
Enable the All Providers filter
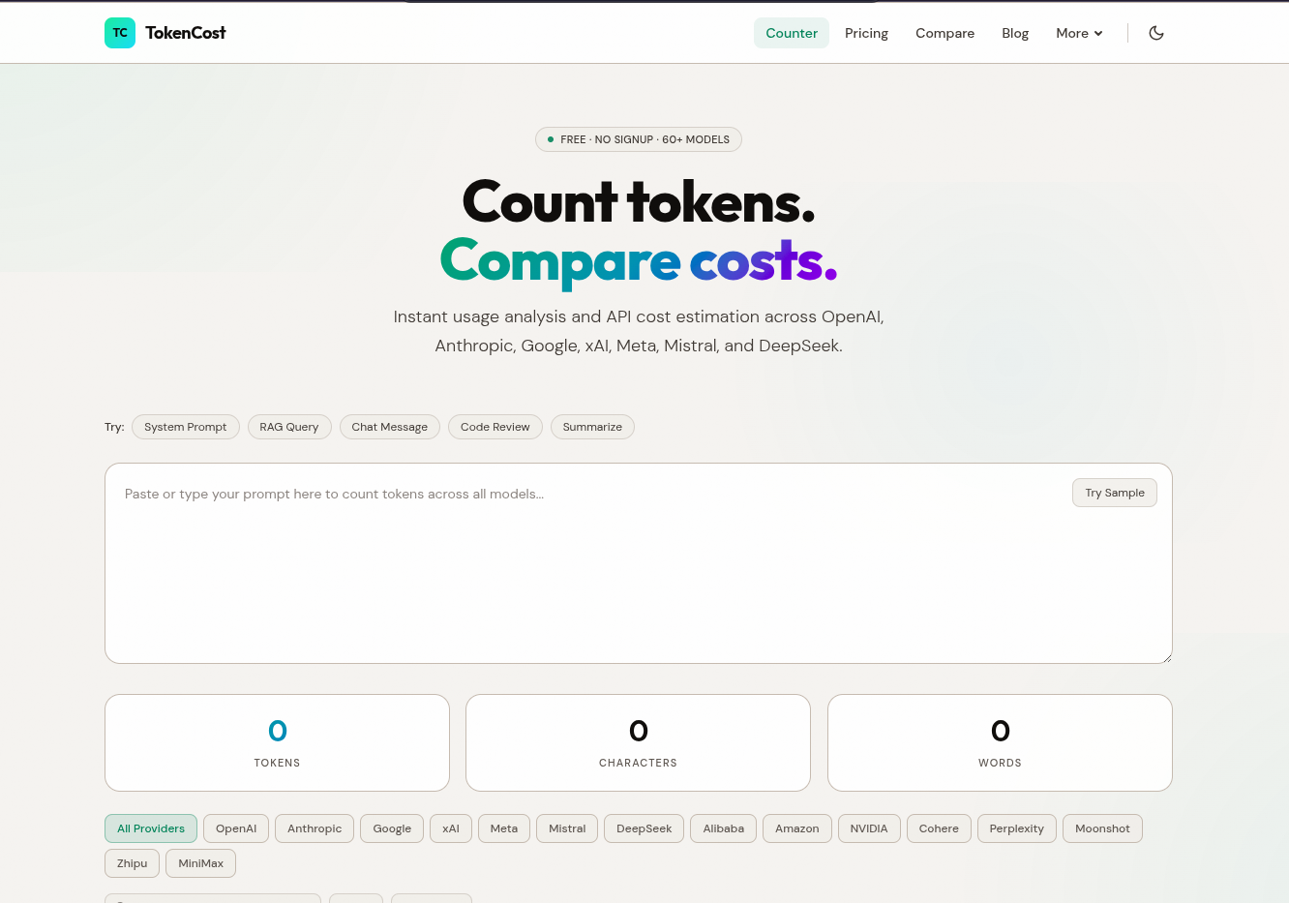coord(150,828)
